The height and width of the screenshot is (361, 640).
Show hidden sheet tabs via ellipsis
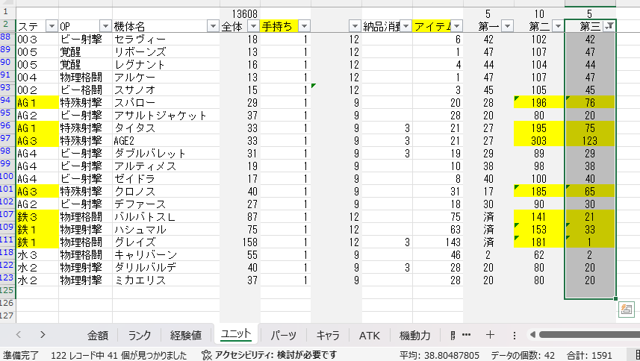466,335
